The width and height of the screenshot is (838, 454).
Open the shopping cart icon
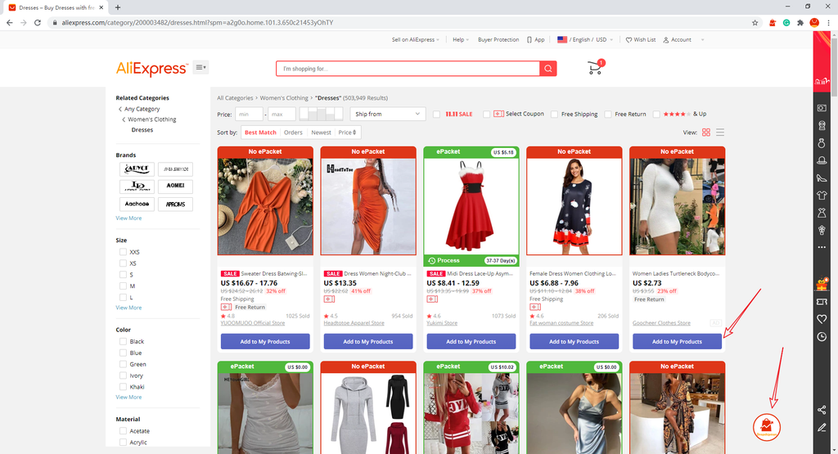click(x=595, y=68)
